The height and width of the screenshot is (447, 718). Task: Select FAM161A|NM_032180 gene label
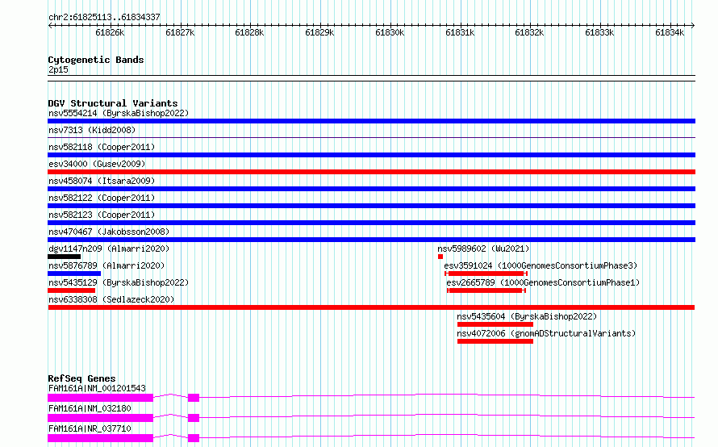pyautogui.click(x=90, y=408)
